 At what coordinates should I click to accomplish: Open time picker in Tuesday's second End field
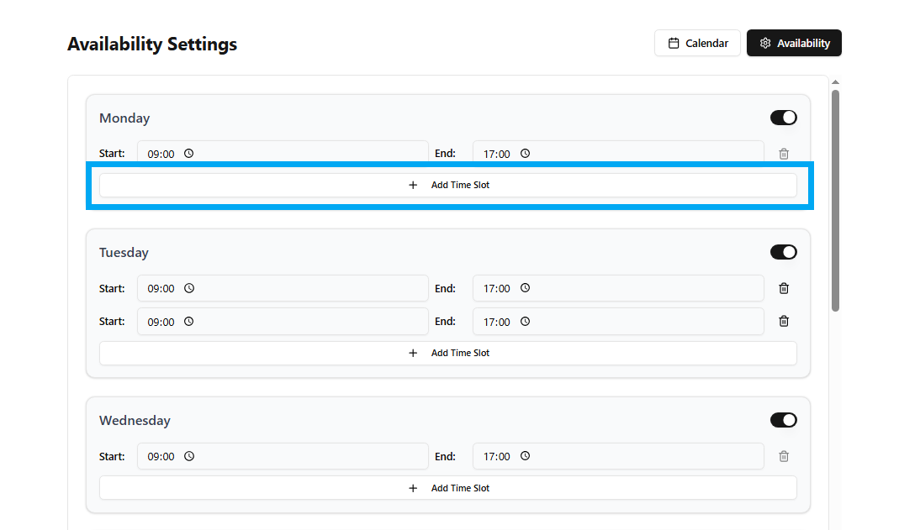(x=525, y=321)
